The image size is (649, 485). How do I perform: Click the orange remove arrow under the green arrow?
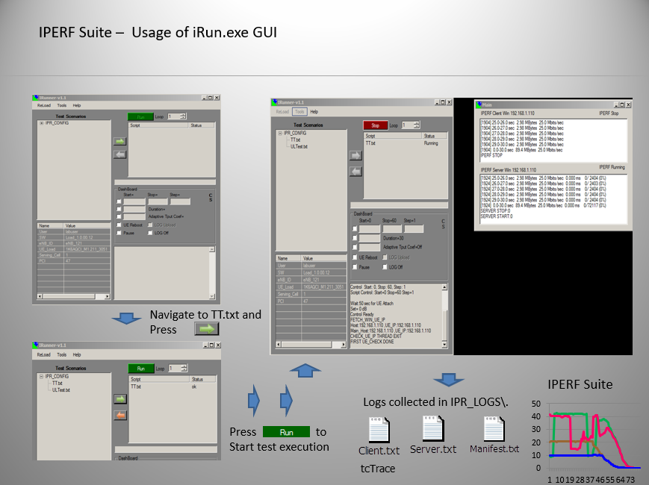click(x=120, y=415)
